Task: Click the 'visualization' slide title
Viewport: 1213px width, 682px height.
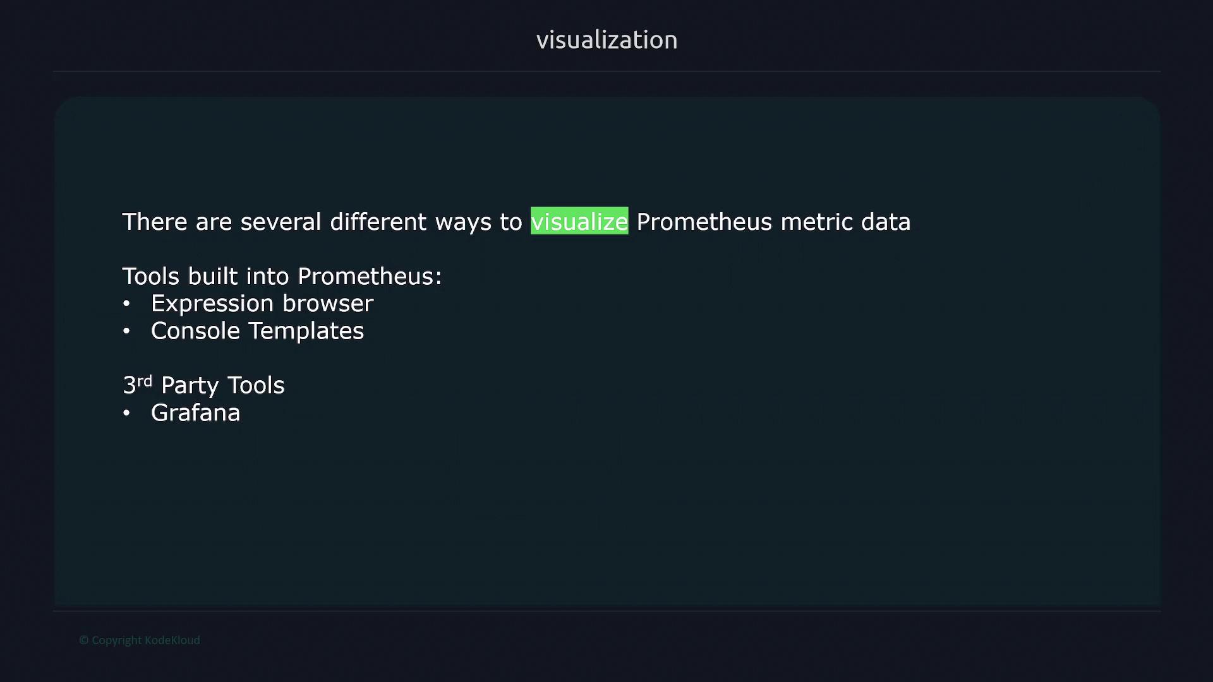Action: click(x=606, y=40)
